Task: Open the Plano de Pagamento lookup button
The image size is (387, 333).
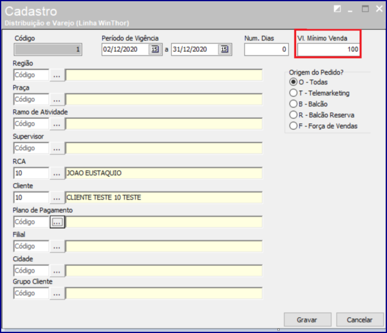Action: point(57,222)
